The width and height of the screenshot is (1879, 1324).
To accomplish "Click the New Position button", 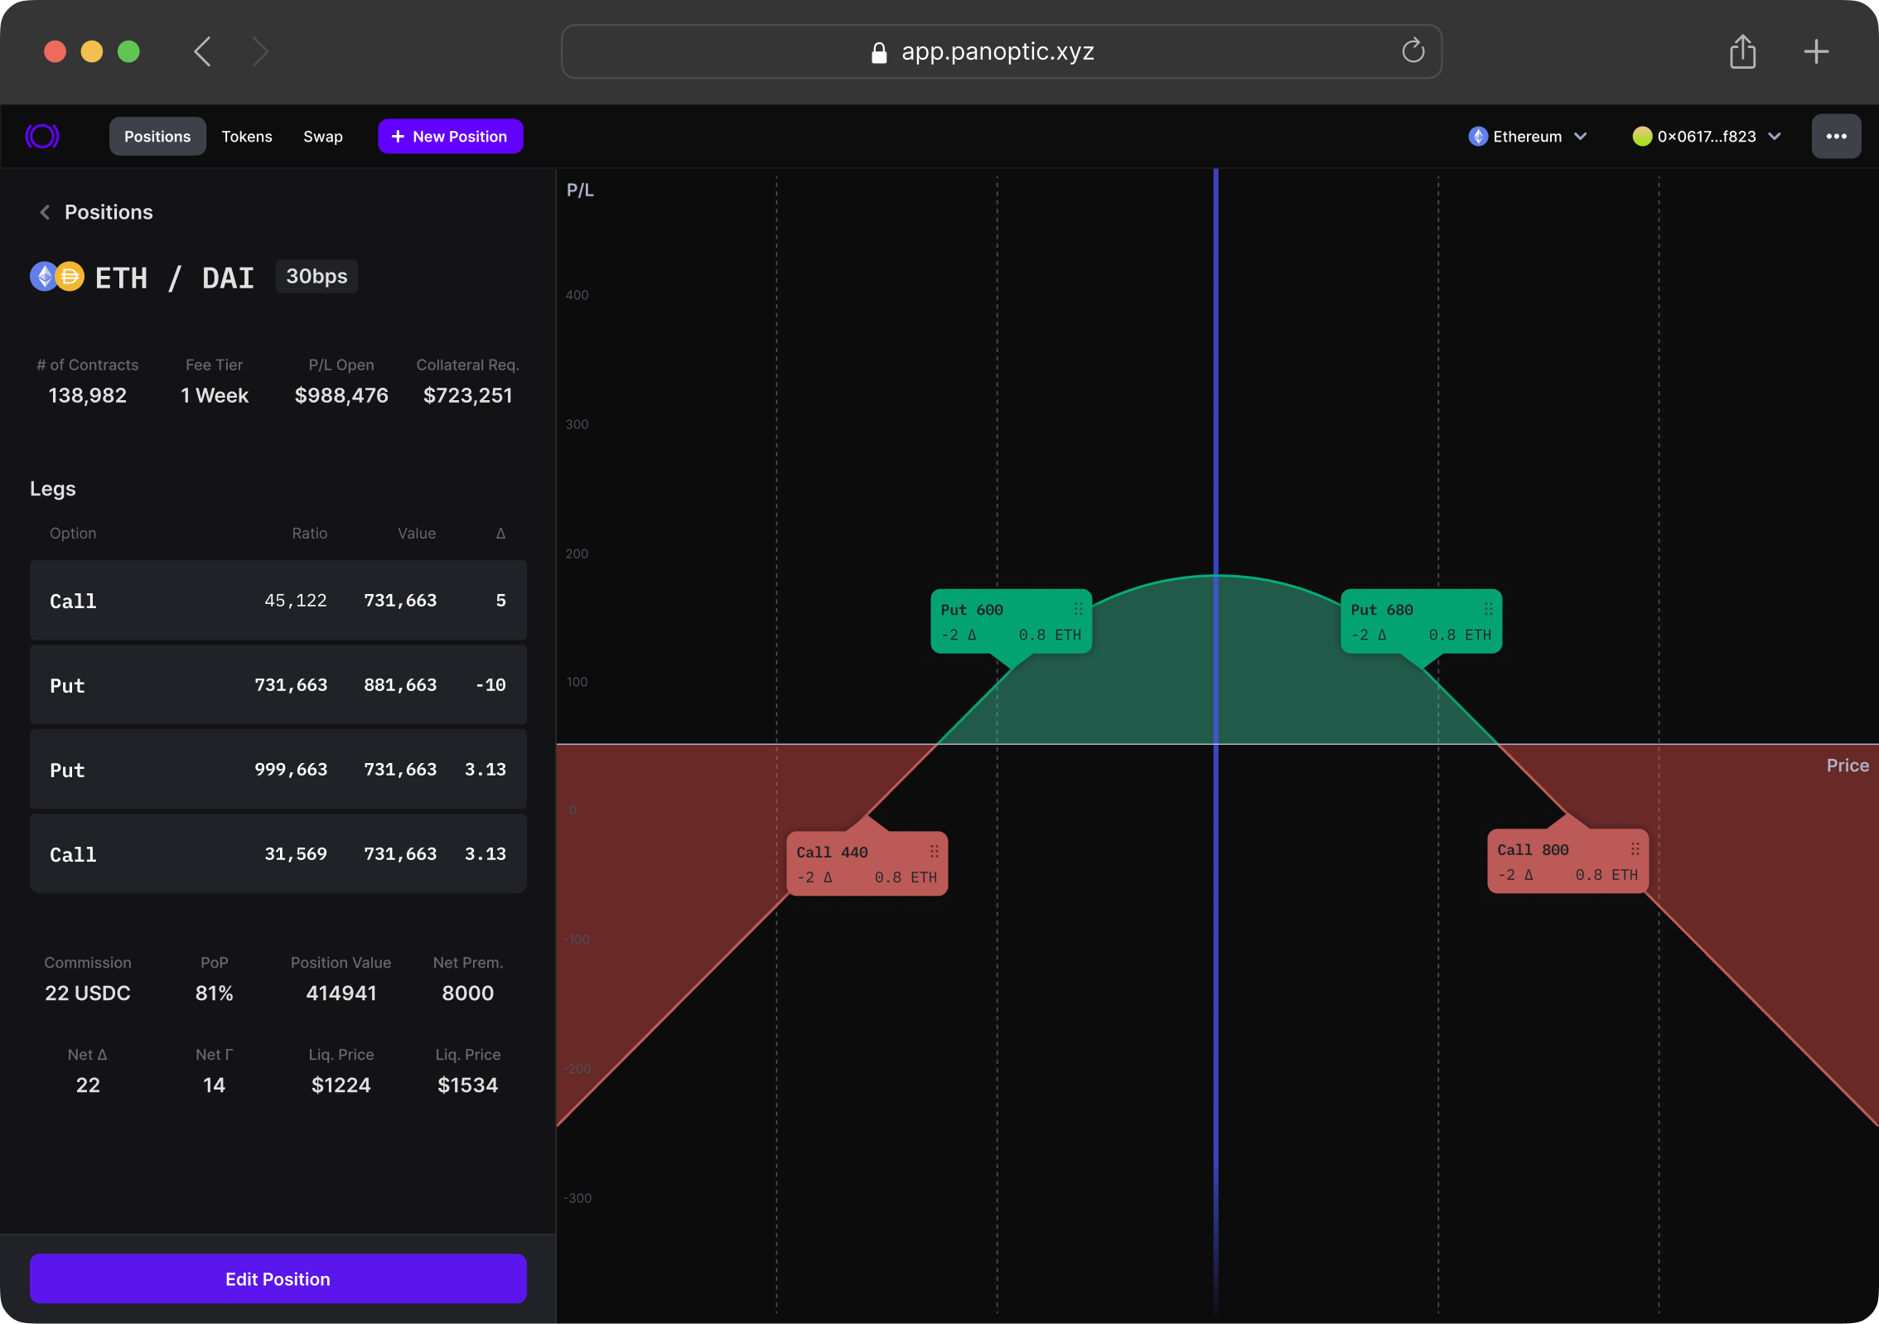I will click(450, 137).
